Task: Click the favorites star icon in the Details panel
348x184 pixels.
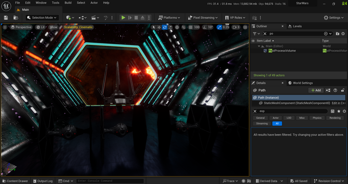Action: pos(339,111)
